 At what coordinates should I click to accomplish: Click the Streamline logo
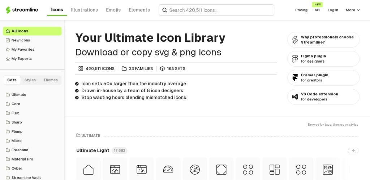point(22,10)
